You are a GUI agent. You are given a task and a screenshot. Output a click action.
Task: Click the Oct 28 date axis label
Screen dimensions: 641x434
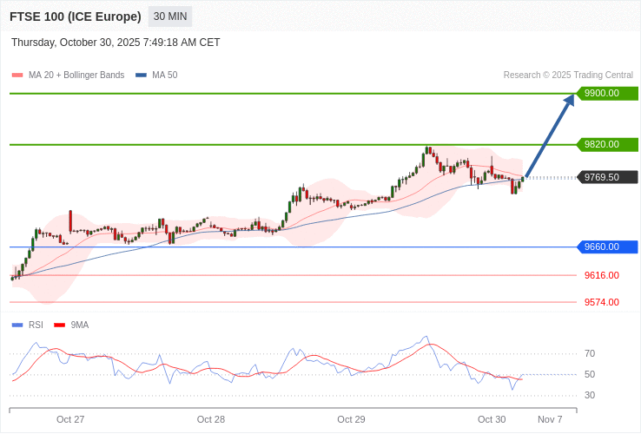pos(211,419)
